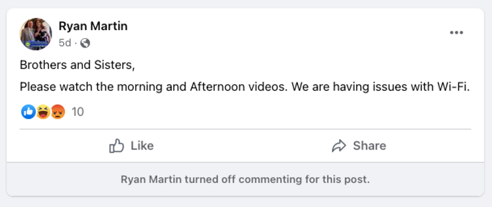
Task: Click the 5d post timestamp
Action: pyautogui.click(x=65, y=43)
